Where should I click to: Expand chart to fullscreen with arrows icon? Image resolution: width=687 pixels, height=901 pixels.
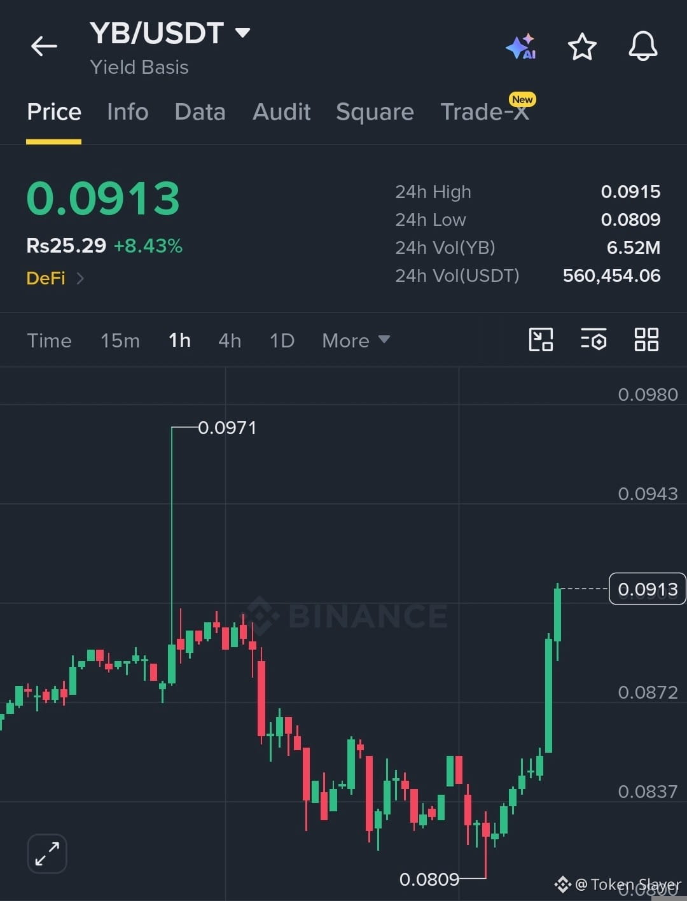[x=47, y=853]
